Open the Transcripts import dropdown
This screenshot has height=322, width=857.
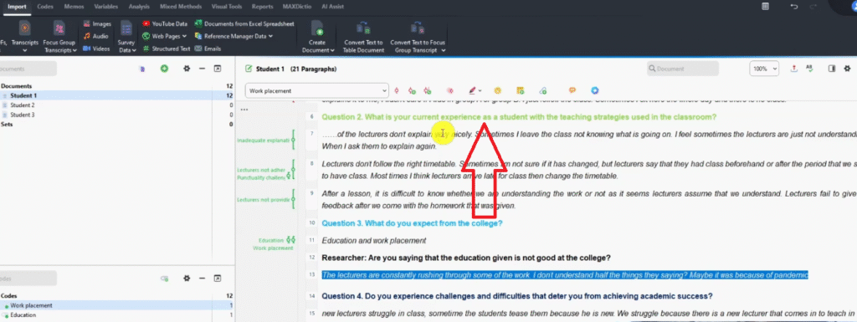[24, 37]
